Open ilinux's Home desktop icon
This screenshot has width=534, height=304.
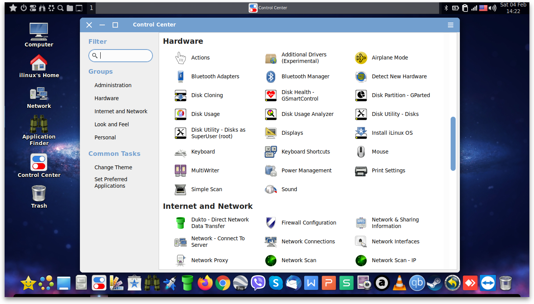(x=39, y=66)
